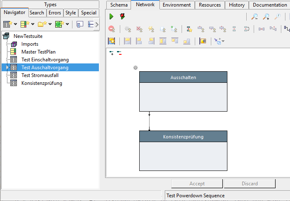The height and width of the screenshot is (201, 290).
Task: Open the new folder dropdown arrow
Action: point(50,25)
